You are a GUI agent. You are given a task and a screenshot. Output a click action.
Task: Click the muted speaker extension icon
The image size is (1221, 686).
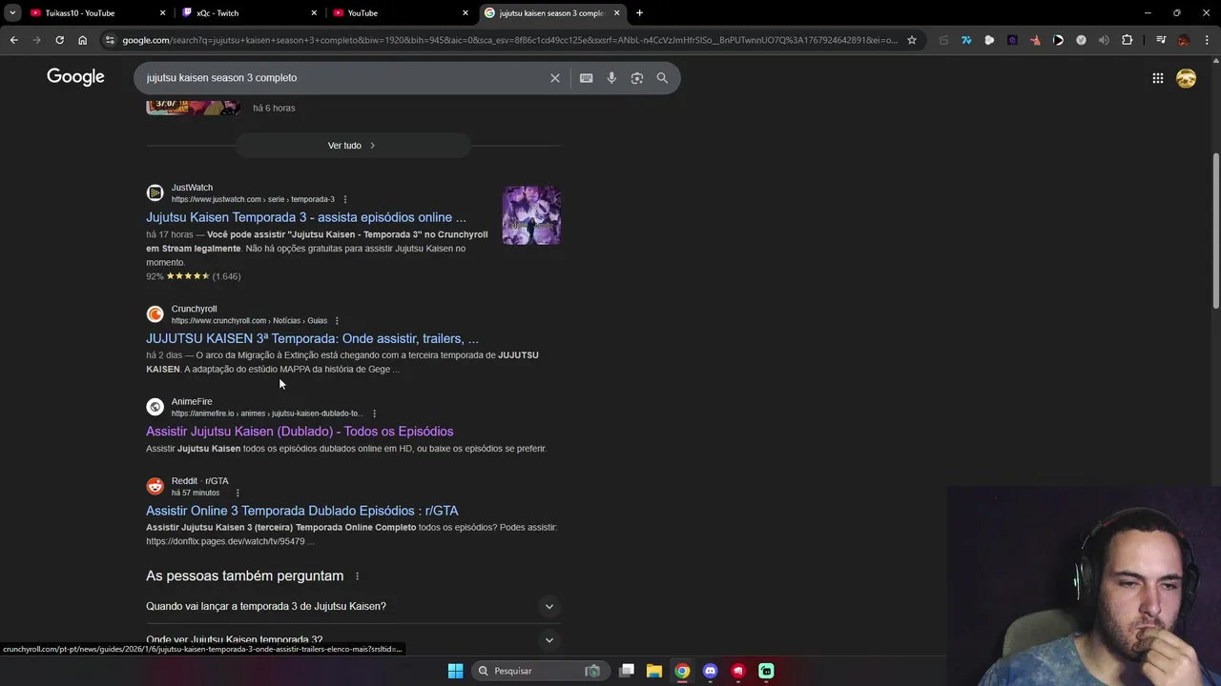tap(1104, 40)
